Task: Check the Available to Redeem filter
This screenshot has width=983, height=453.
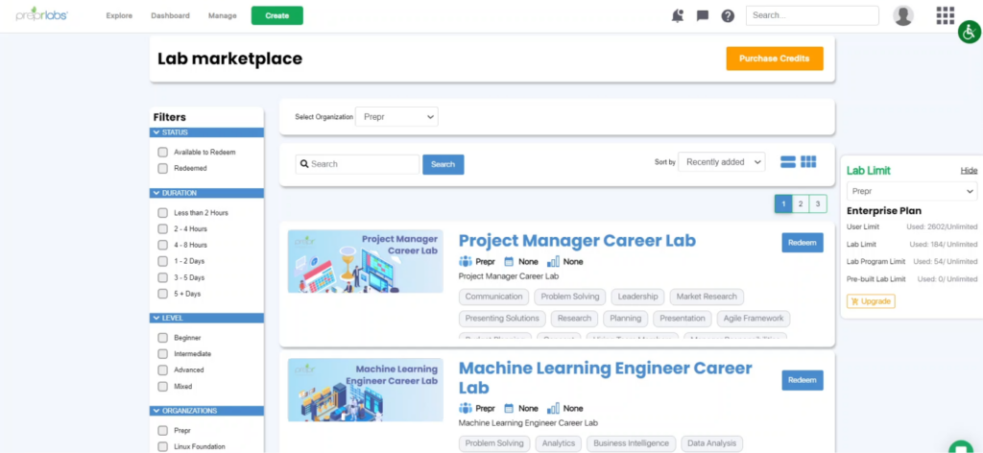Action: click(x=163, y=153)
